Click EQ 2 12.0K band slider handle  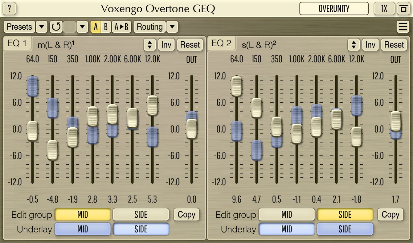tap(356, 137)
